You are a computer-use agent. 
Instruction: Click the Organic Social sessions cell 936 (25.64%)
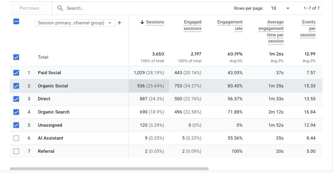[151, 86]
